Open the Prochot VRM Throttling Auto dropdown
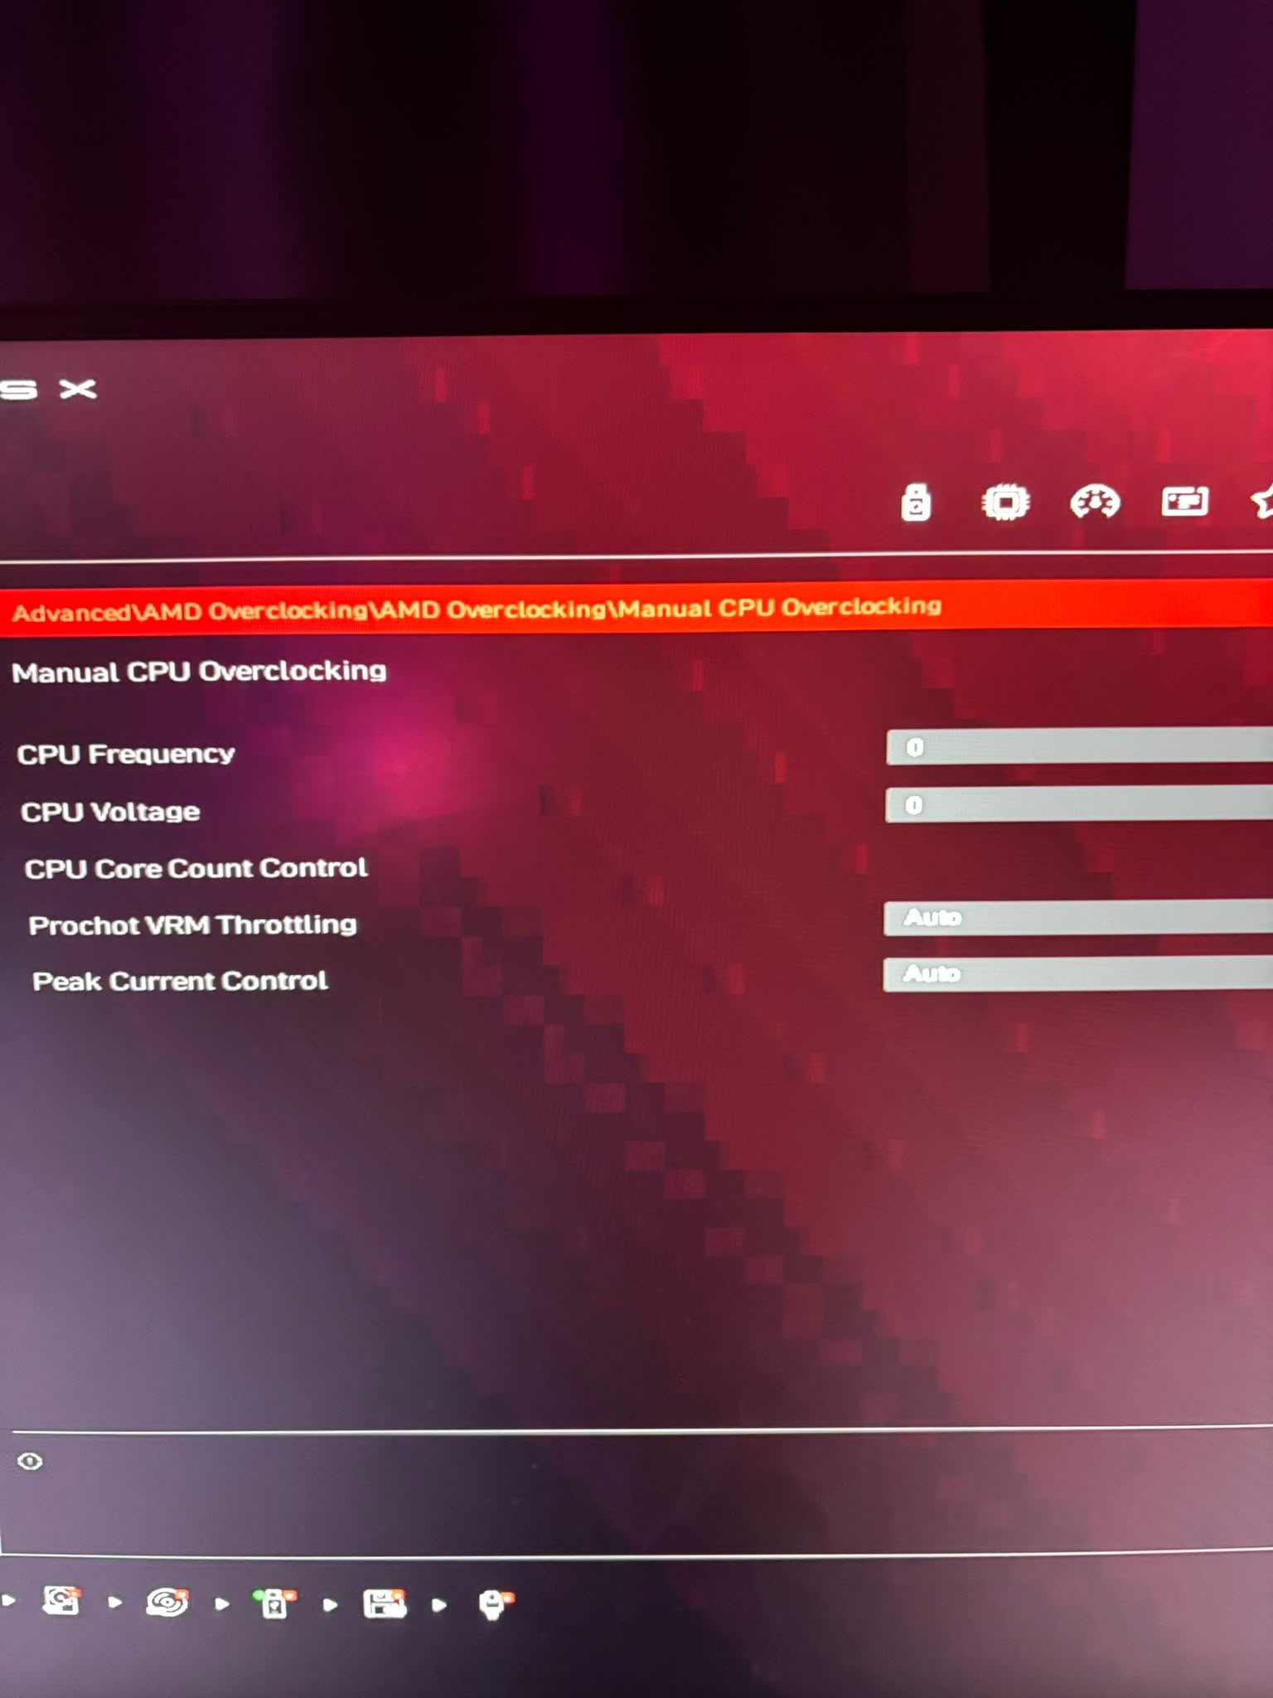 pyautogui.click(x=1078, y=917)
